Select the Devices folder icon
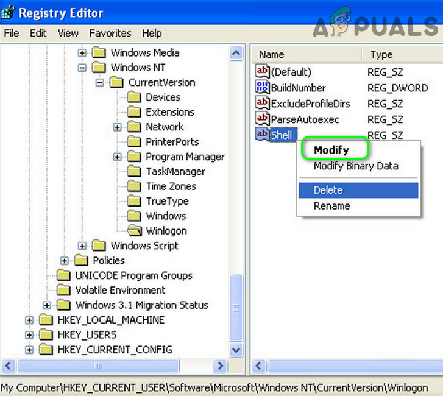The image size is (443, 396). (134, 97)
